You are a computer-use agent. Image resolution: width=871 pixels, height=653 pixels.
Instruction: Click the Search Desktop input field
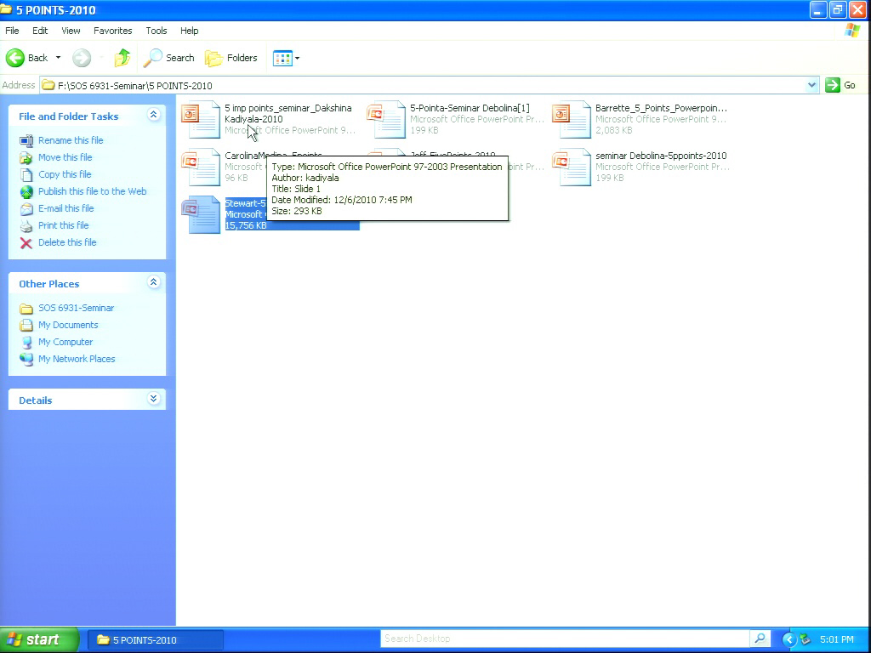pos(565,639)
